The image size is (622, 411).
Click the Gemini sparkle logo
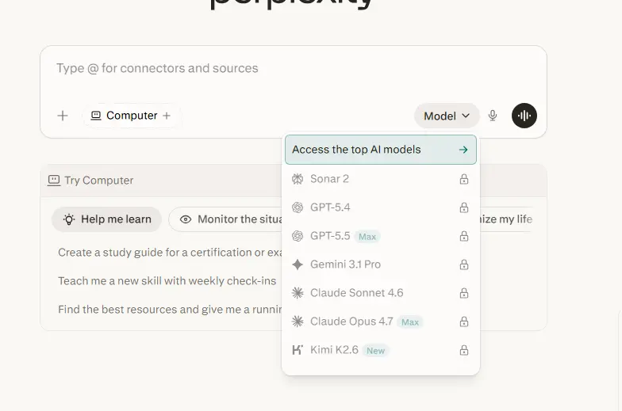point(298,264)
